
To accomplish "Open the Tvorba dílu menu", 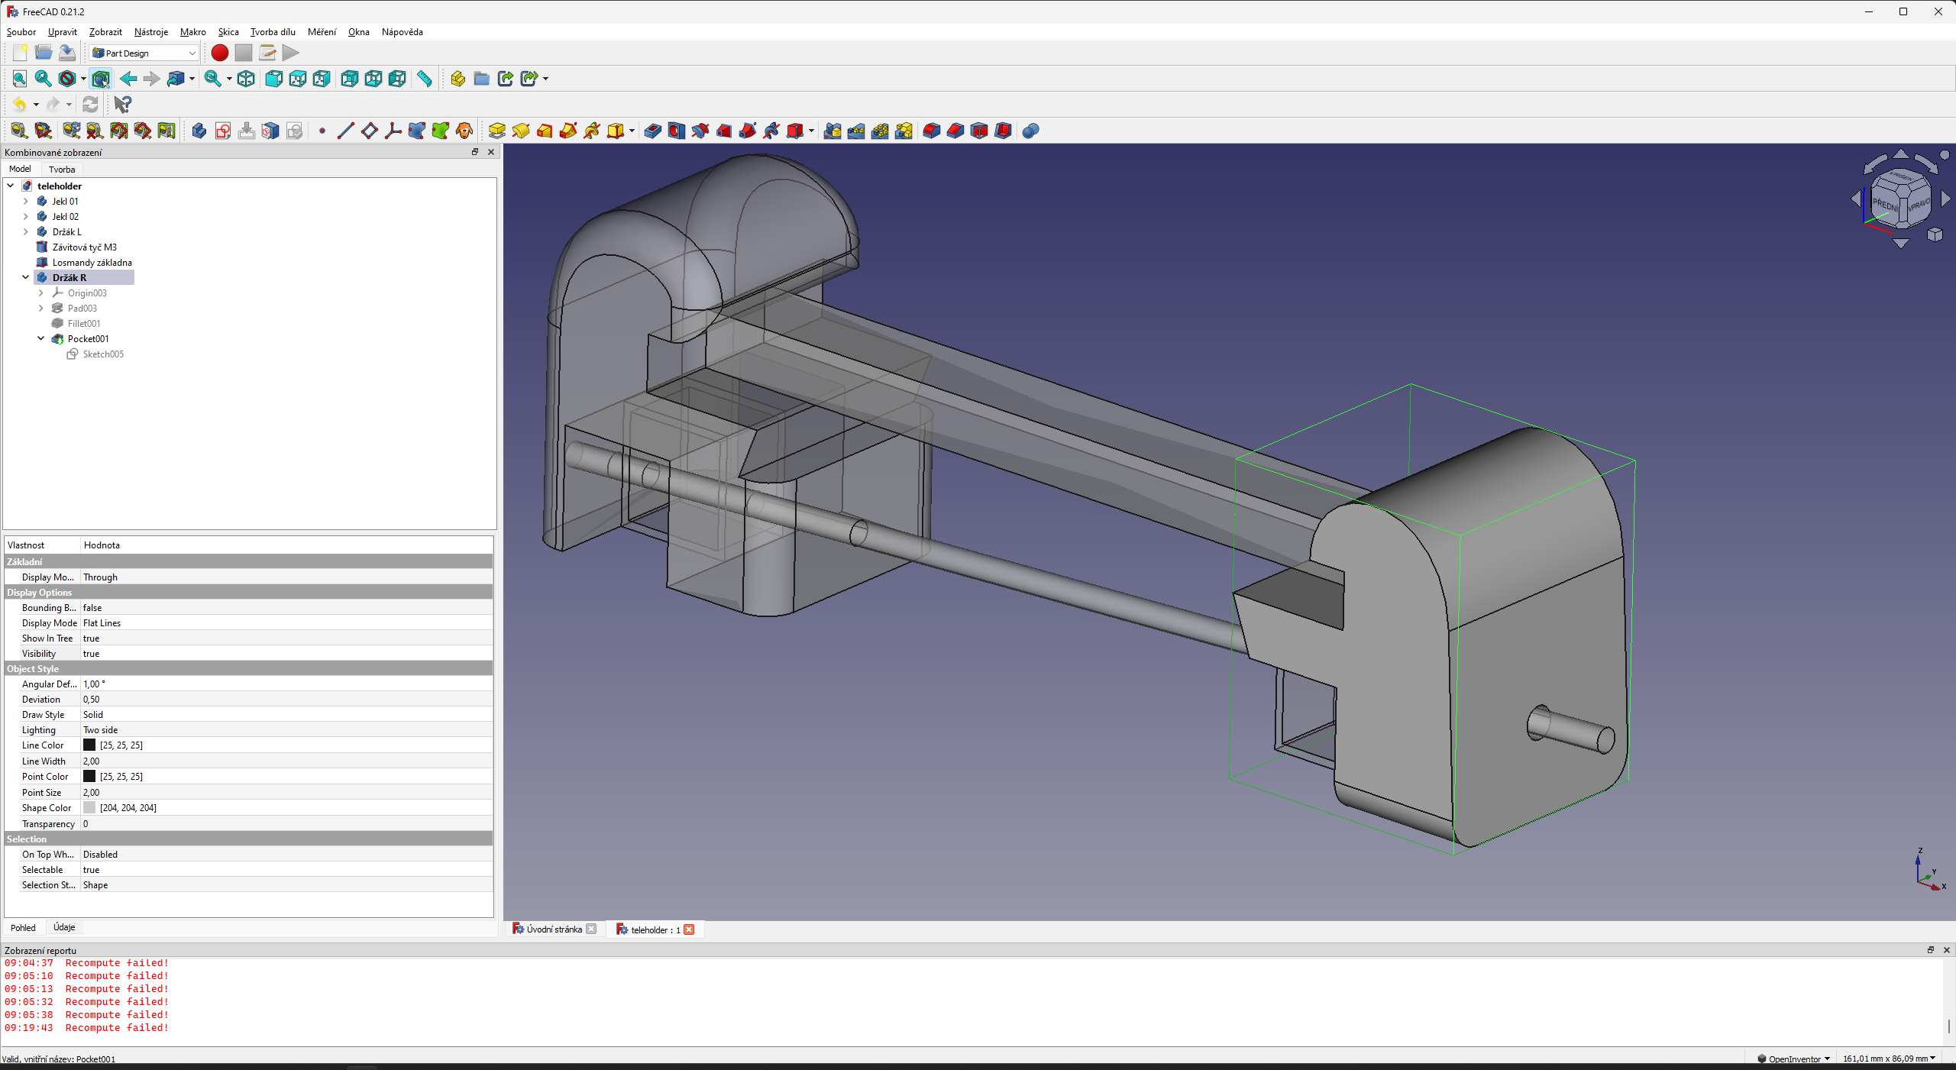I will click(273, 32).
